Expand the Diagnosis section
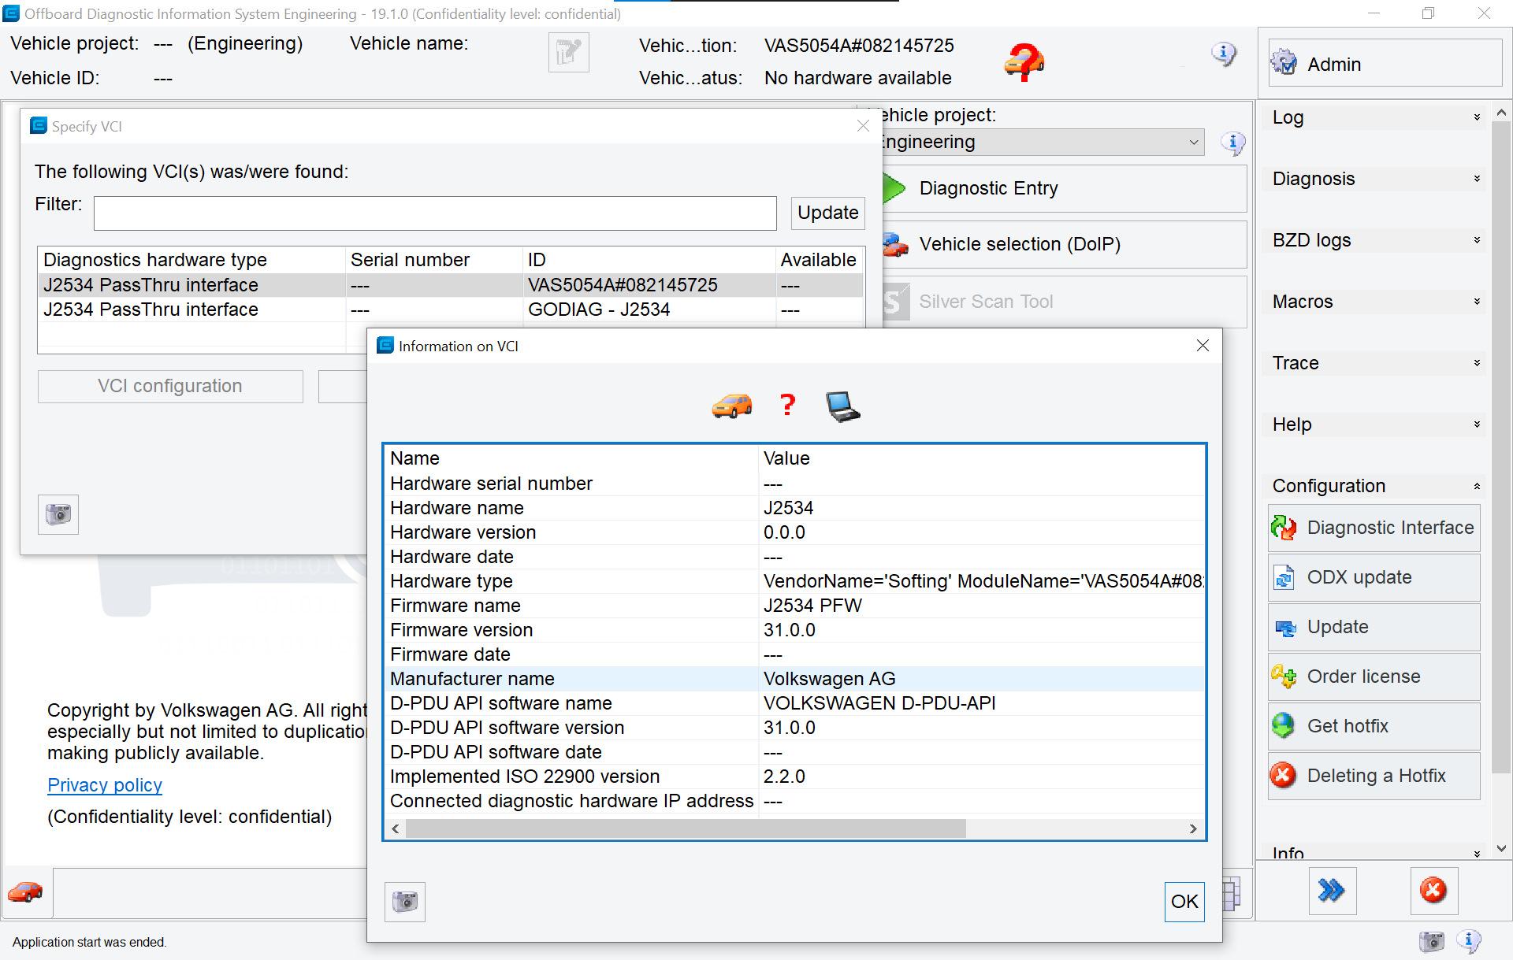Image resolution: width=1513 pixels, height=960 pixels. coord(1375,179)
